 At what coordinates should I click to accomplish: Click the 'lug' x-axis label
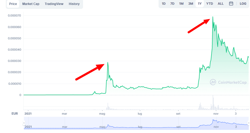(140, 114)
